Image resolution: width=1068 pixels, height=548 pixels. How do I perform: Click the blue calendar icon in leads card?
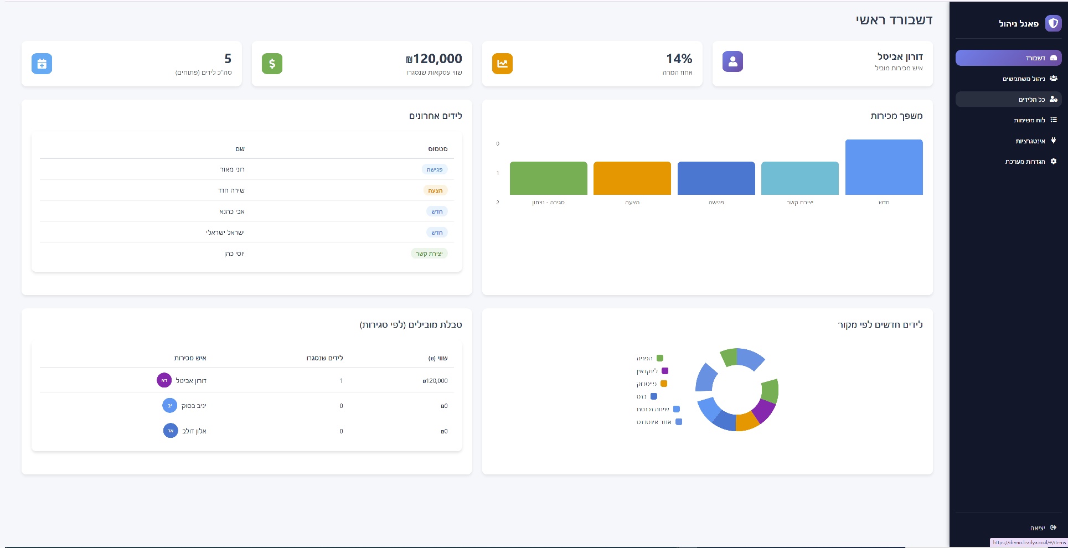tap(42, 64)
